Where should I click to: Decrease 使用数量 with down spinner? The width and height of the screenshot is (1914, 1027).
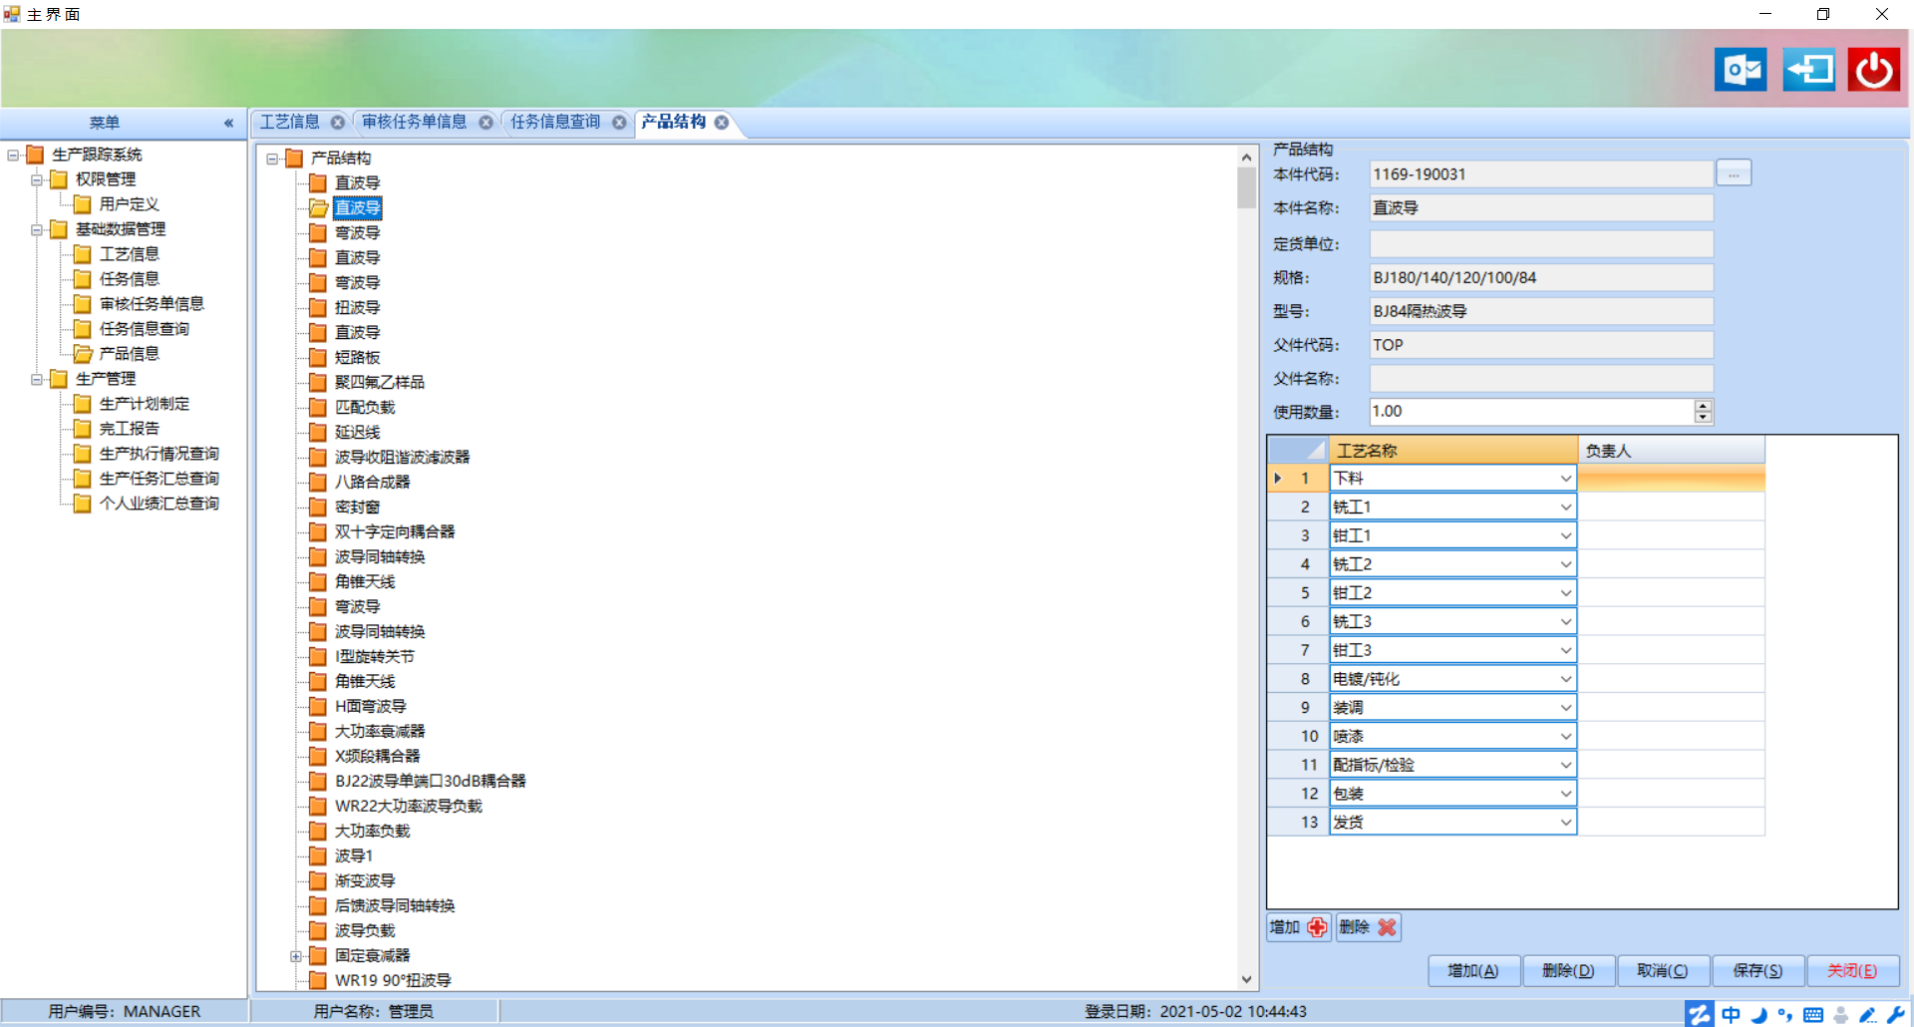pos(1703,417)
